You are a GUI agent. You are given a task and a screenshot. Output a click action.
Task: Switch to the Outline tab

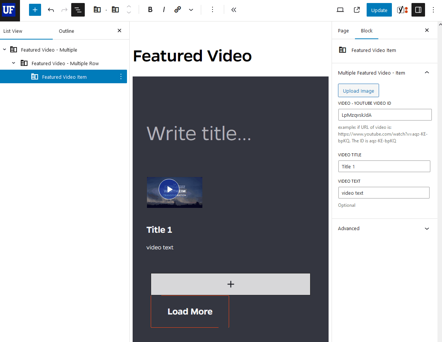point(66,31)
